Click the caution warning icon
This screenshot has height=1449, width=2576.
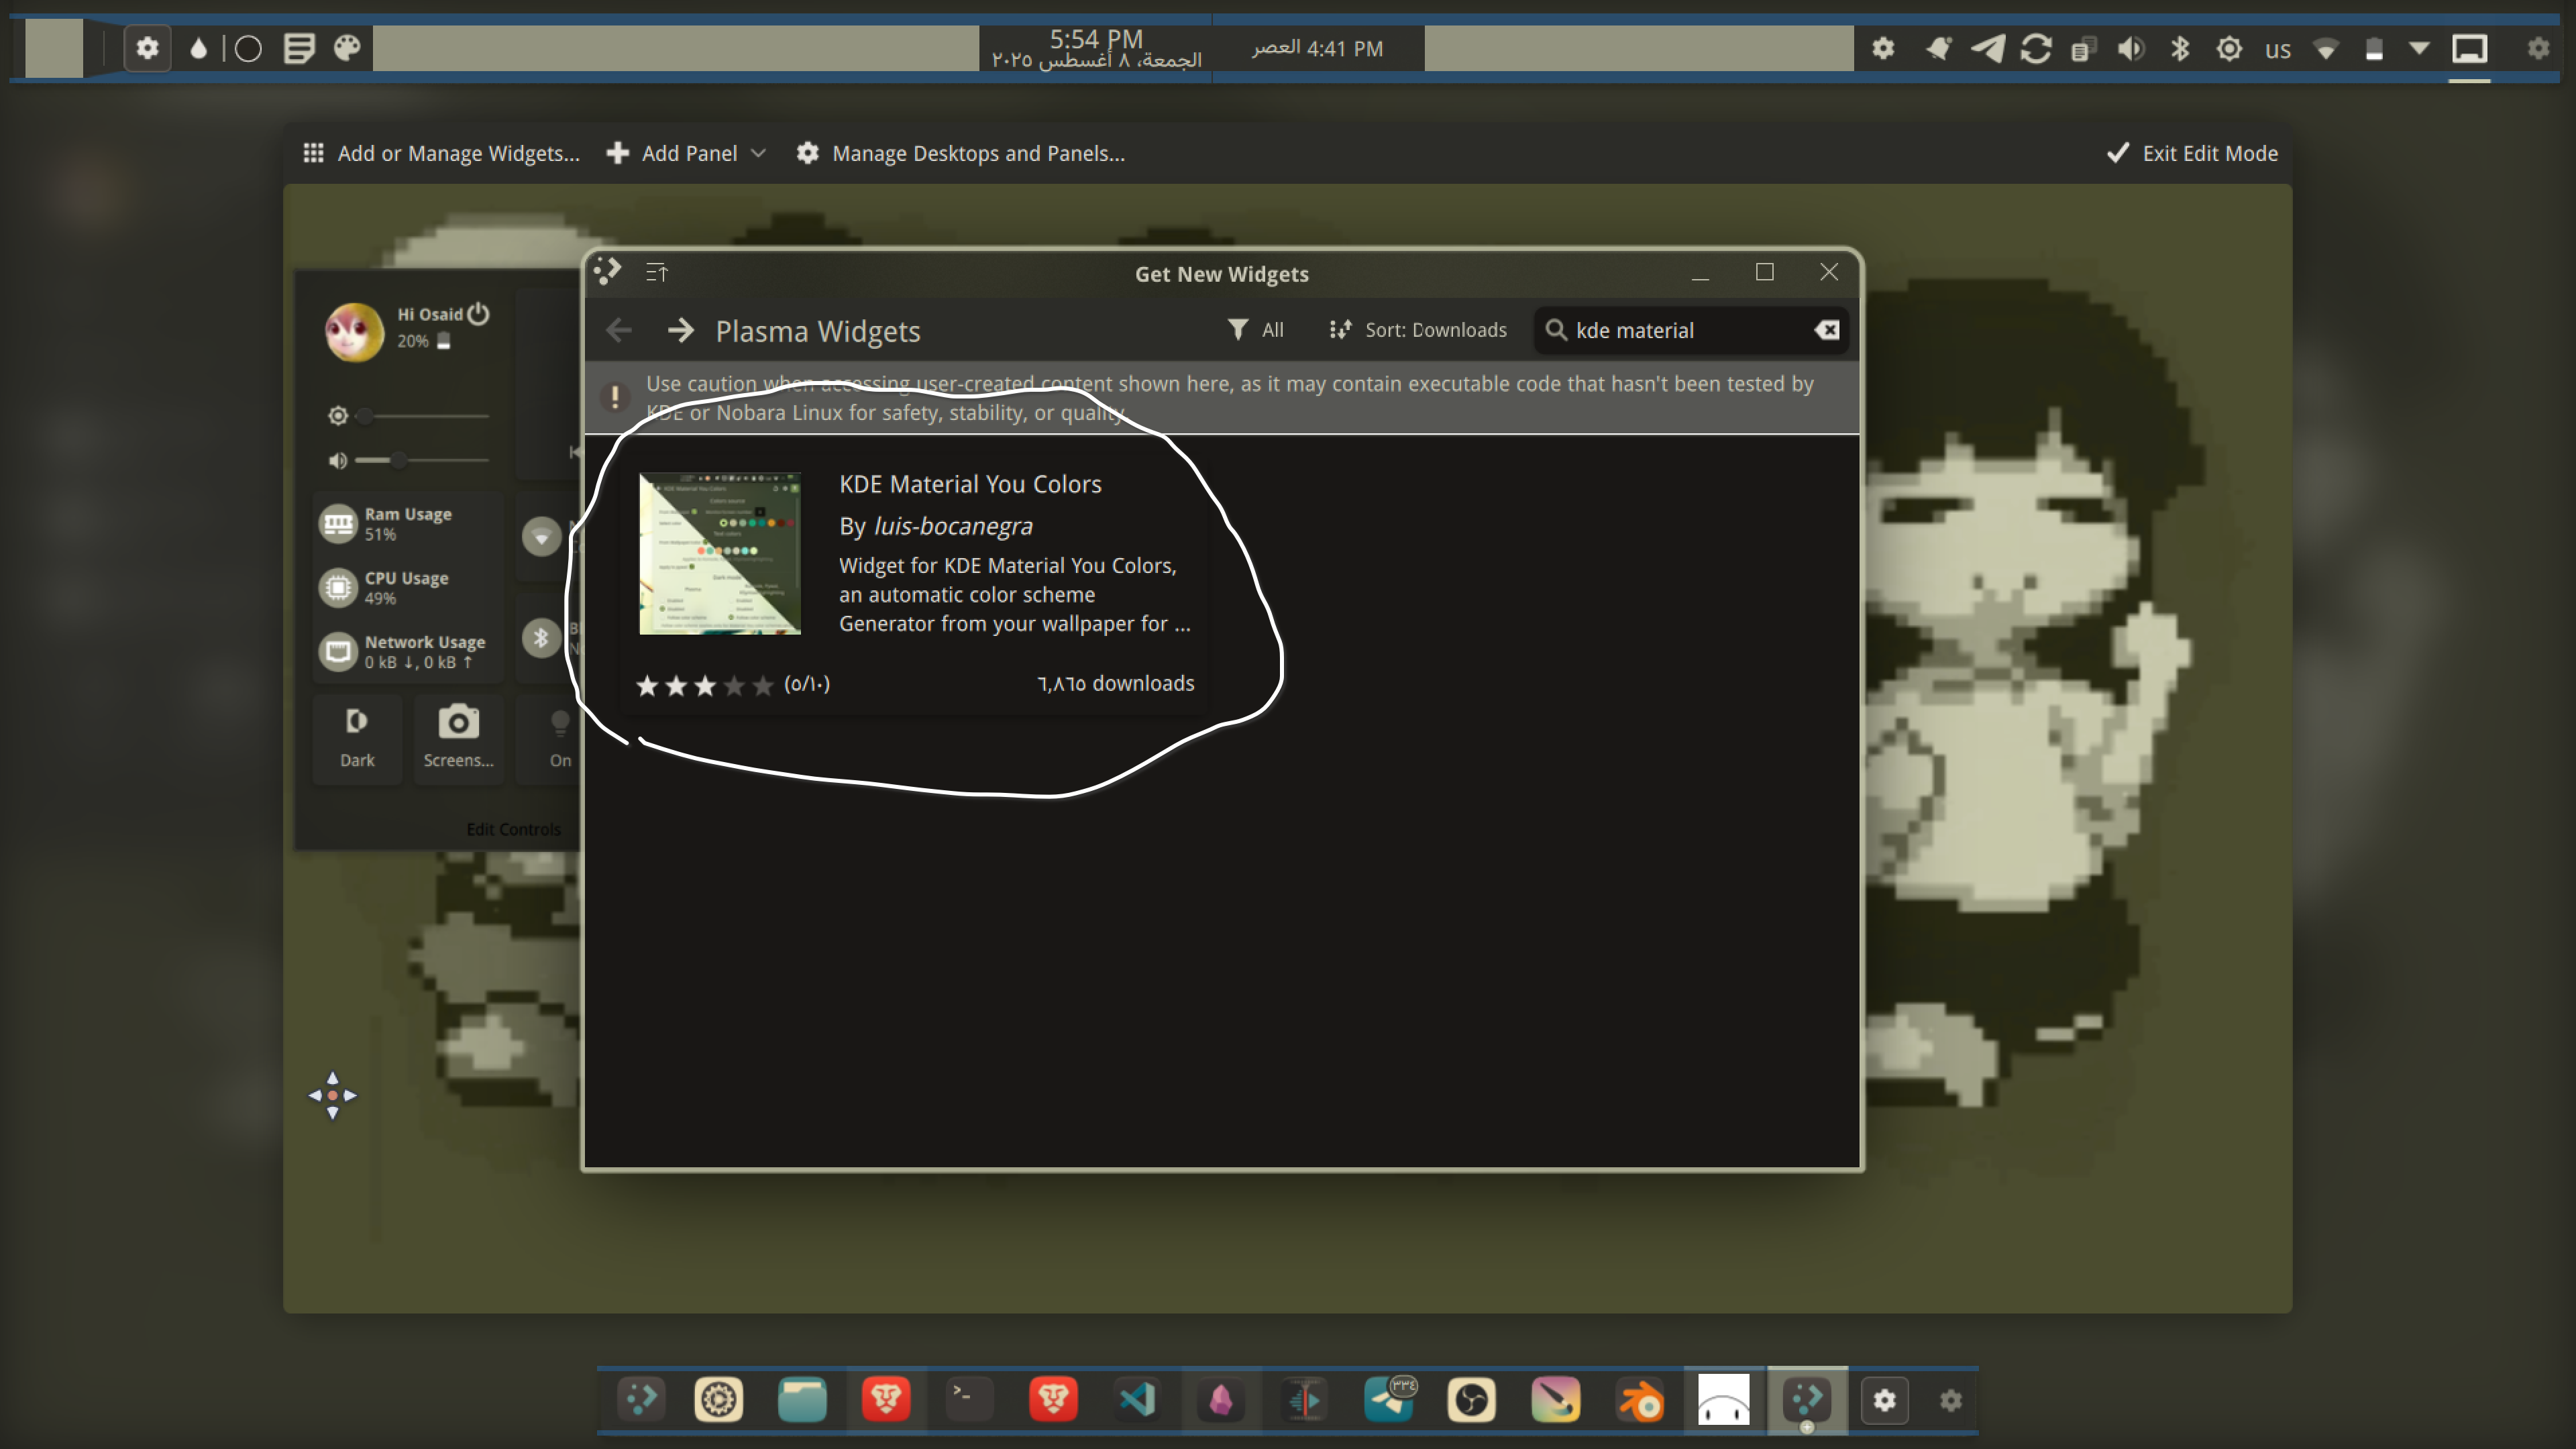click(615, 397)
